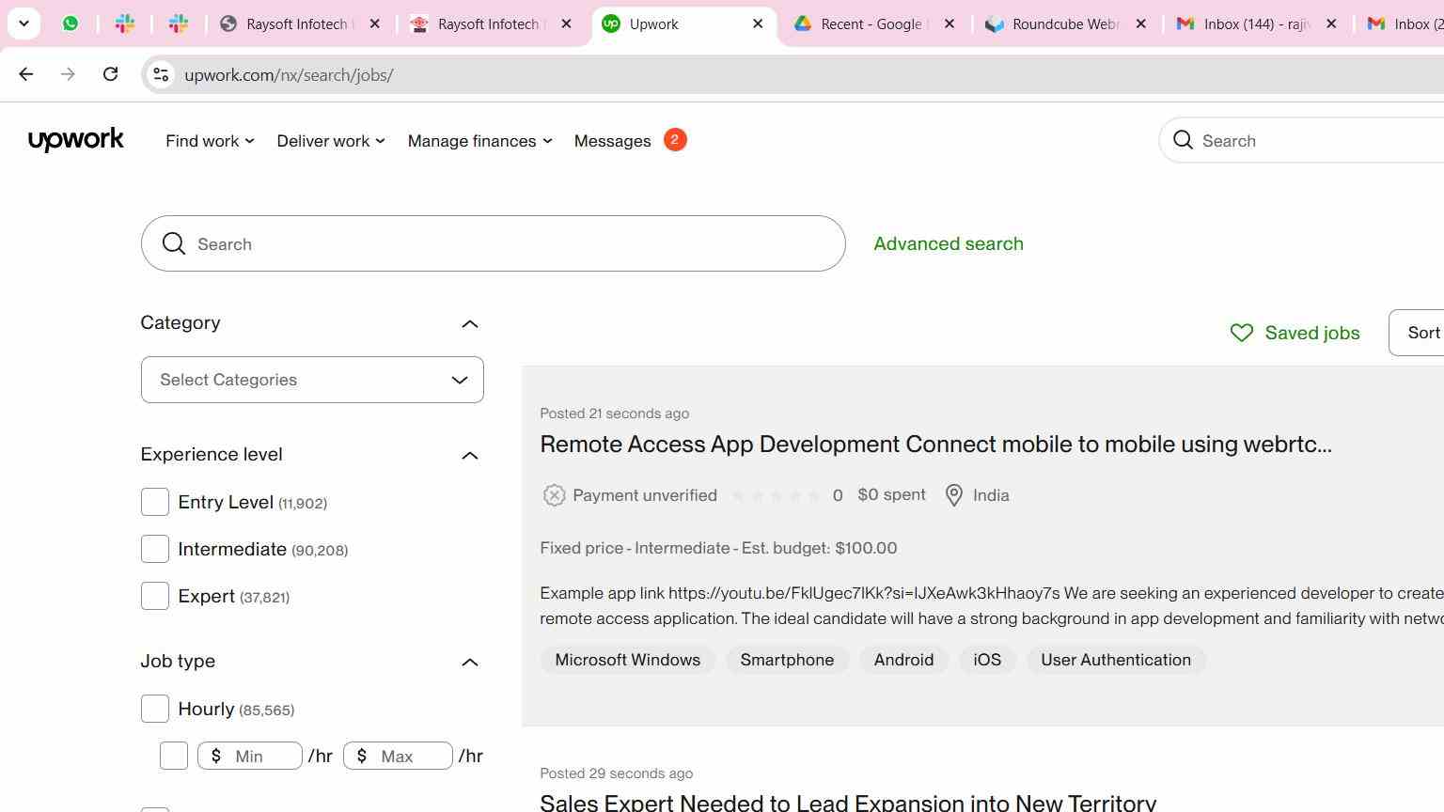
Task: Open Advanced search
Action: [949, 243]
